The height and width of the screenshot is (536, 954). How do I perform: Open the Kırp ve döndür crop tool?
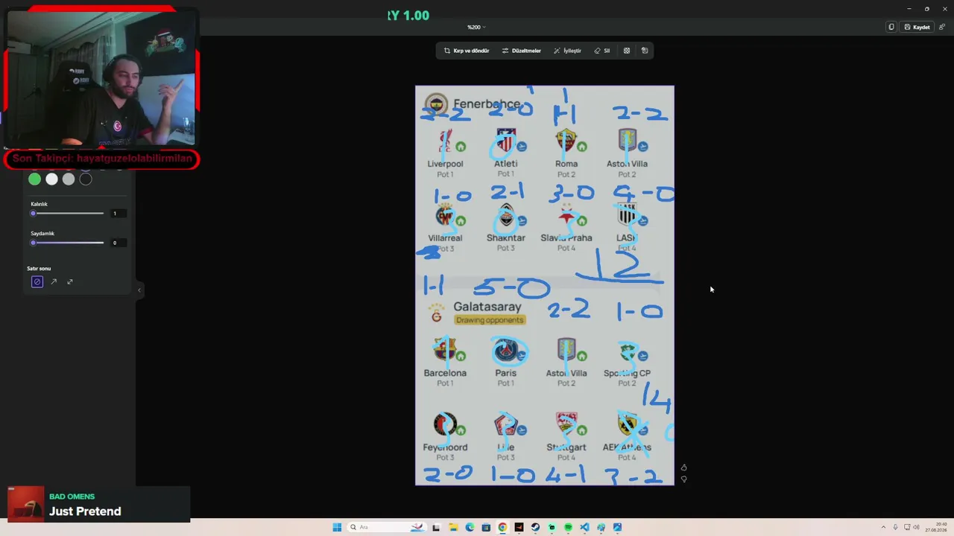click(467, 51)
